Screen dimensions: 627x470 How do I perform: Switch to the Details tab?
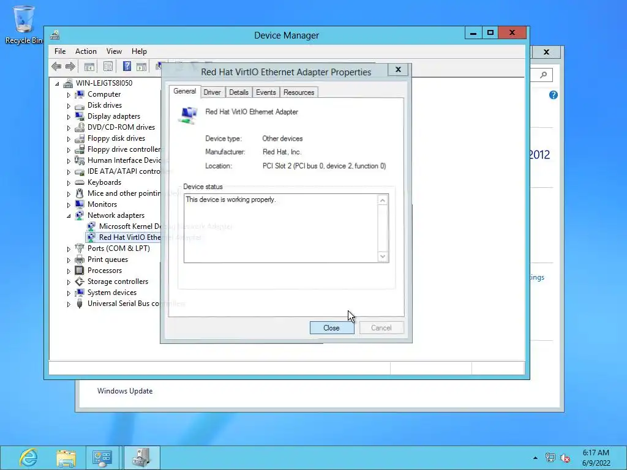[239, 92]
